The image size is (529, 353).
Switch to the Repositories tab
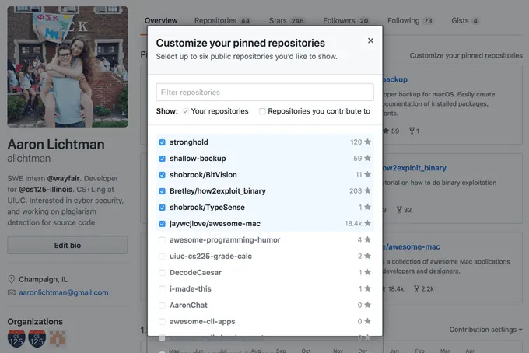(222, 21)
